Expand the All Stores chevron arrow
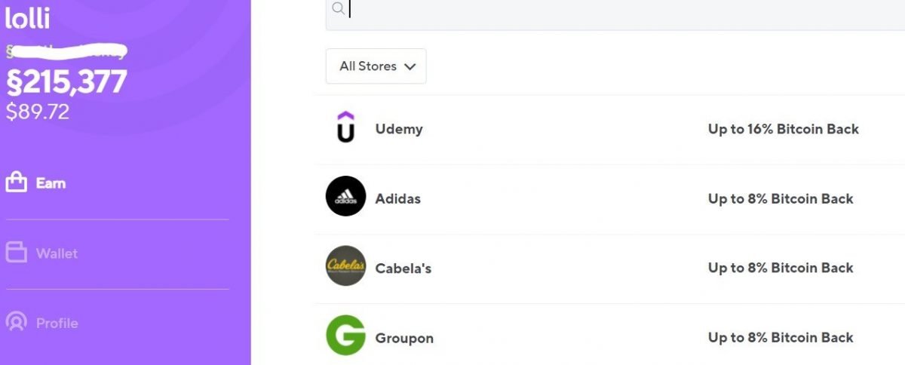Viewport: 905px width, 365px height. 410,66
